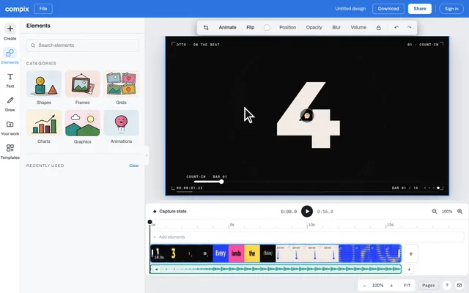Open the Templates sidebar panel
This screenshot has width=469, height=293.
10,152
